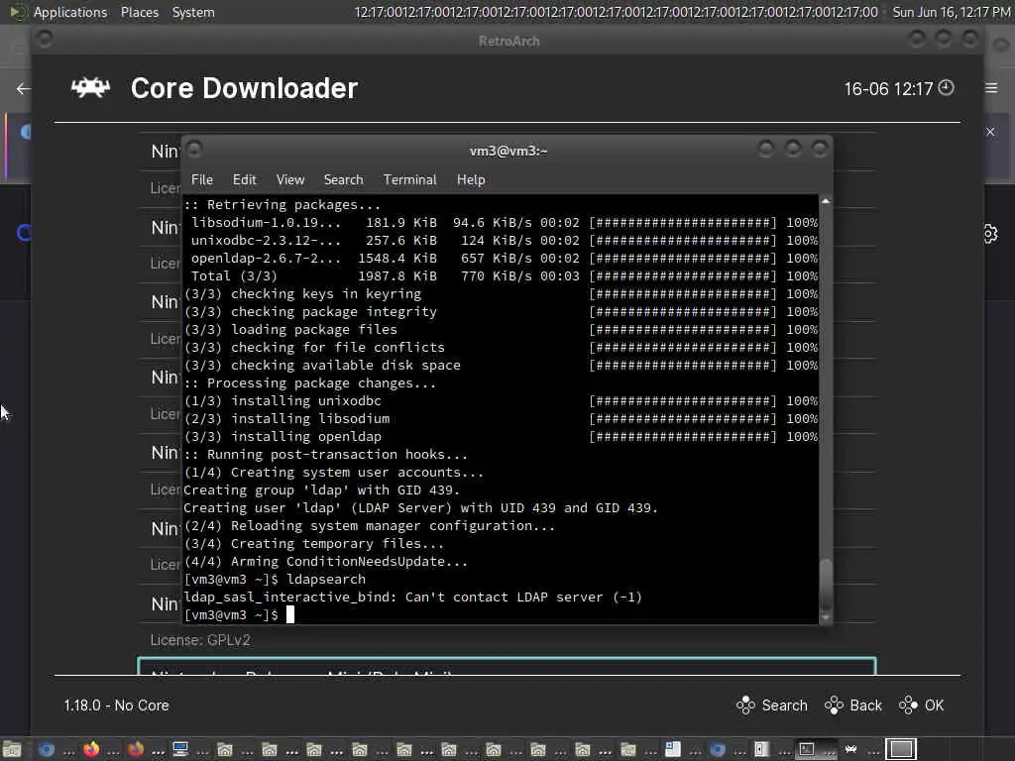Open hamburger menu in background window
Screen dimensions: 1015x761
(991, 88)
